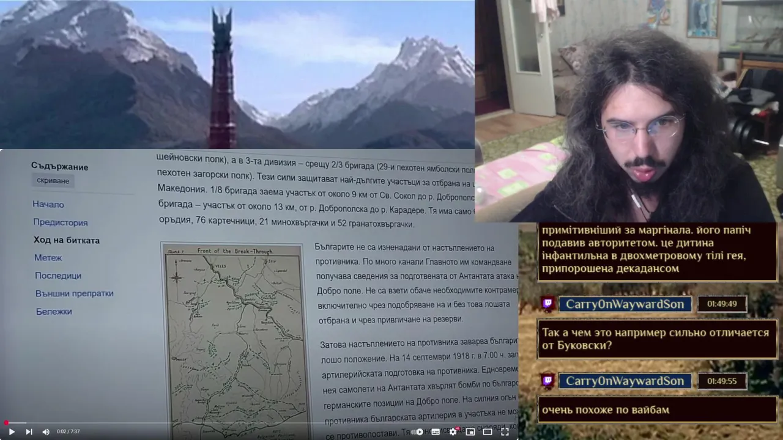Click the 01:49:55 chat timestamp
The width and height of the screenshot is (783, 440).
tap(722, 381)
